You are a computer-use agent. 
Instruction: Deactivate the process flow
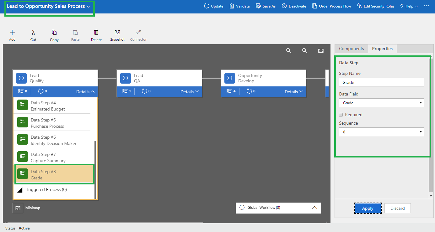[294, 6]
